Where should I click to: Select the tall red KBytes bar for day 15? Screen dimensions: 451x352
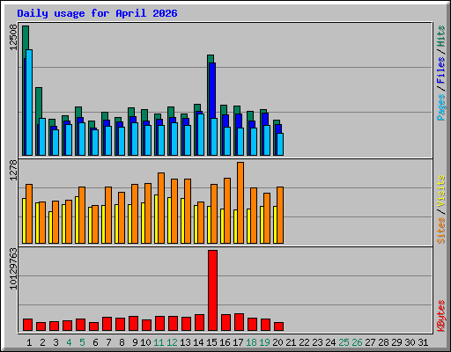[212, 290]
